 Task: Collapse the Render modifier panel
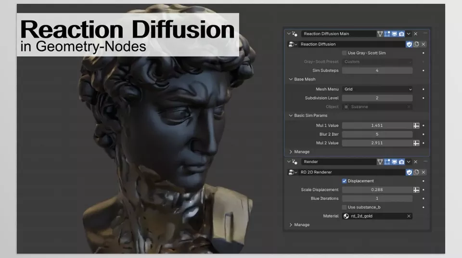289,162
